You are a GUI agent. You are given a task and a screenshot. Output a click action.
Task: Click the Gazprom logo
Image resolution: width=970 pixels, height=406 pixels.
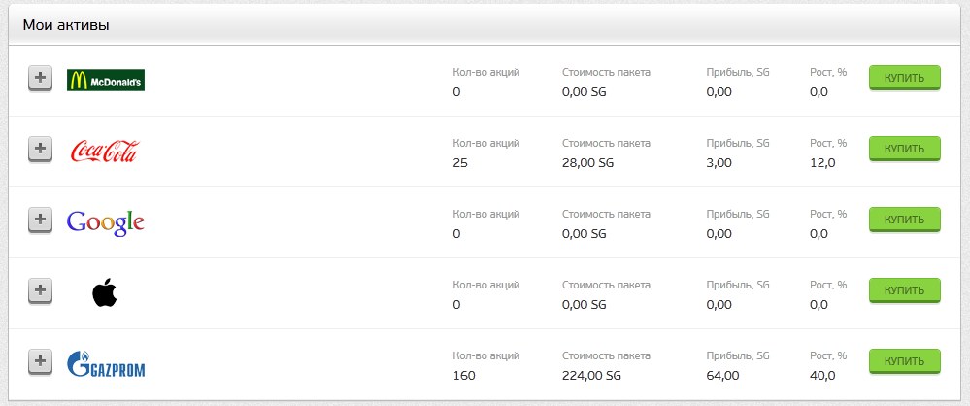point(106,364)
